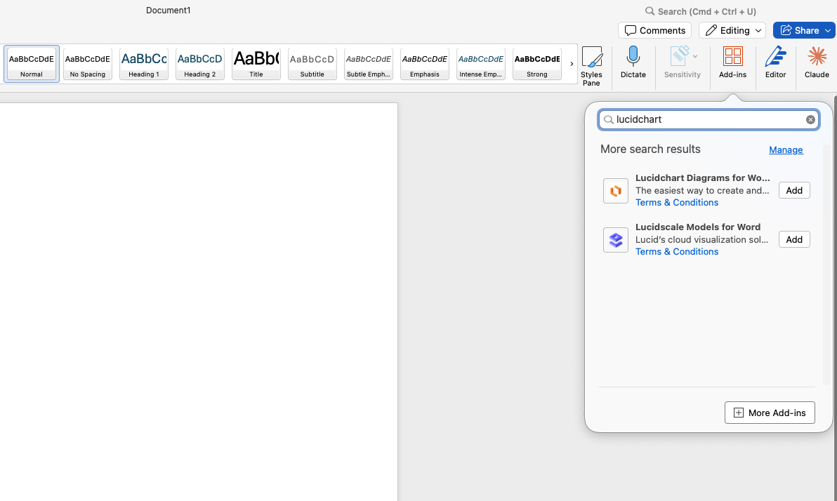The width and height of the screenshot is (837, 501).
Task: Click the Lucidscale Models app icon
Action: tap(616, 239)
